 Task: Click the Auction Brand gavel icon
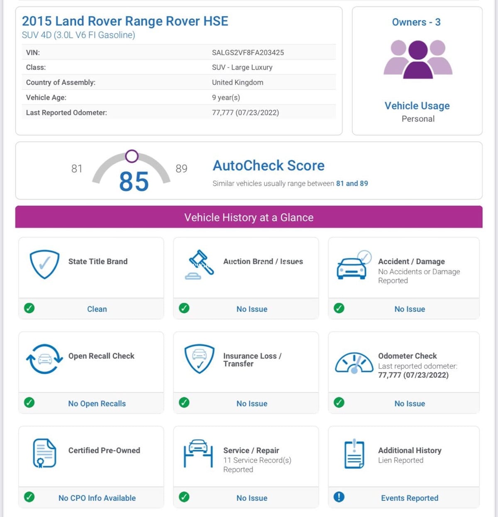coord(200,265)
